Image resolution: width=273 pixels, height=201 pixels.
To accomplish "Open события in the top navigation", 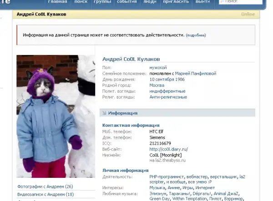I will point(126,2).
